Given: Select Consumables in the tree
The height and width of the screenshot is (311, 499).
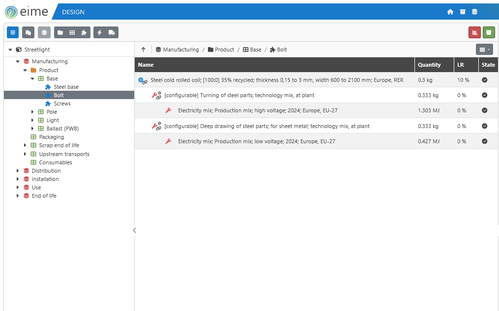Looking at the screenshot, I should [x=56, y=162].
